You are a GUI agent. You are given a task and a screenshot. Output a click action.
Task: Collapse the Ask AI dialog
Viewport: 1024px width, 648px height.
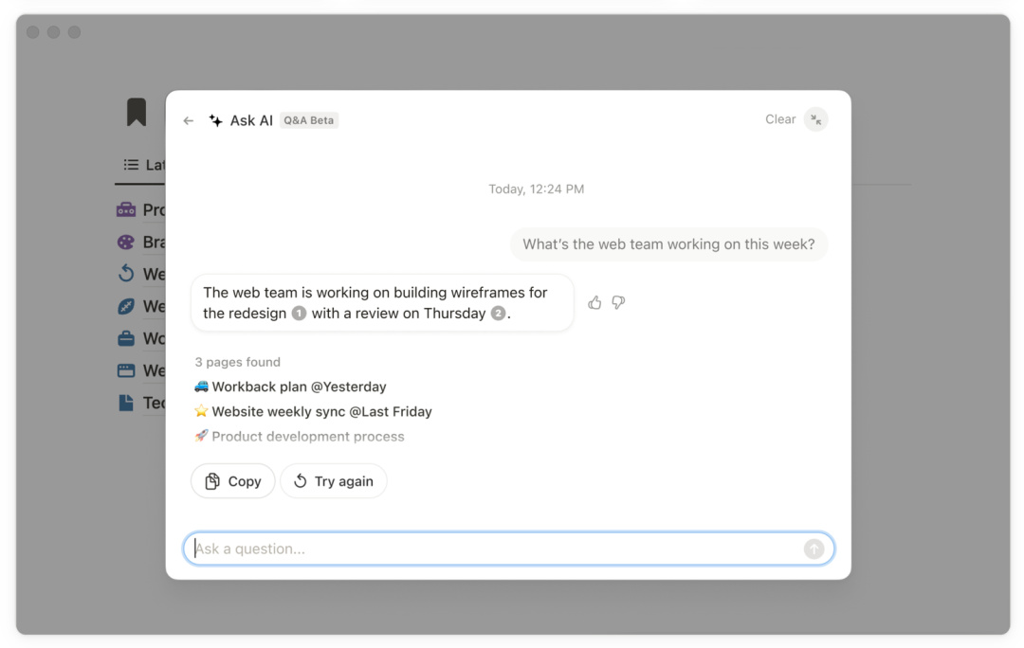point(815,119)
